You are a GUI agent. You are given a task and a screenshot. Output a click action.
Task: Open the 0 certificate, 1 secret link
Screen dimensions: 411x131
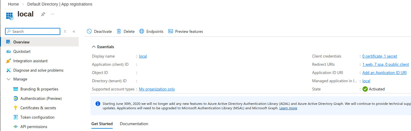coord(380,56)
